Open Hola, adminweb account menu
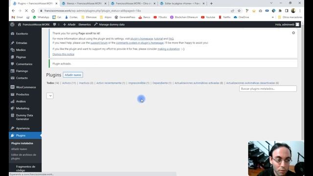This screenshot has width=313, height=176. [287, 24]
